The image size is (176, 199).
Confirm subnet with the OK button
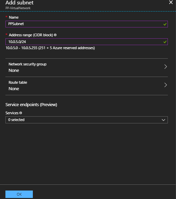coord(19,194)
